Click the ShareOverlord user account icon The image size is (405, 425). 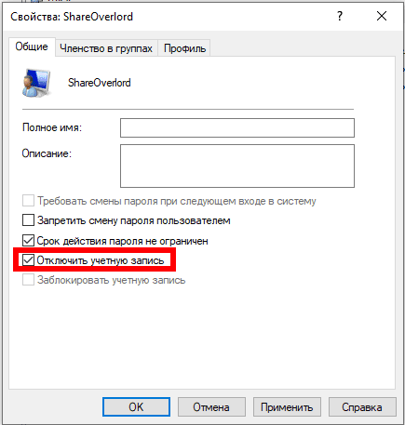pos(36,83)
